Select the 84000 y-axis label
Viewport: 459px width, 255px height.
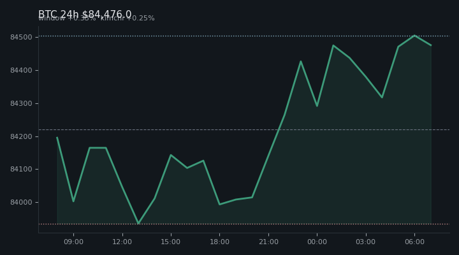point(21,202)
